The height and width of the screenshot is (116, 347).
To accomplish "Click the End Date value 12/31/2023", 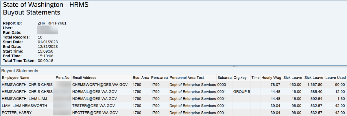I will click(x=48, y=47).
